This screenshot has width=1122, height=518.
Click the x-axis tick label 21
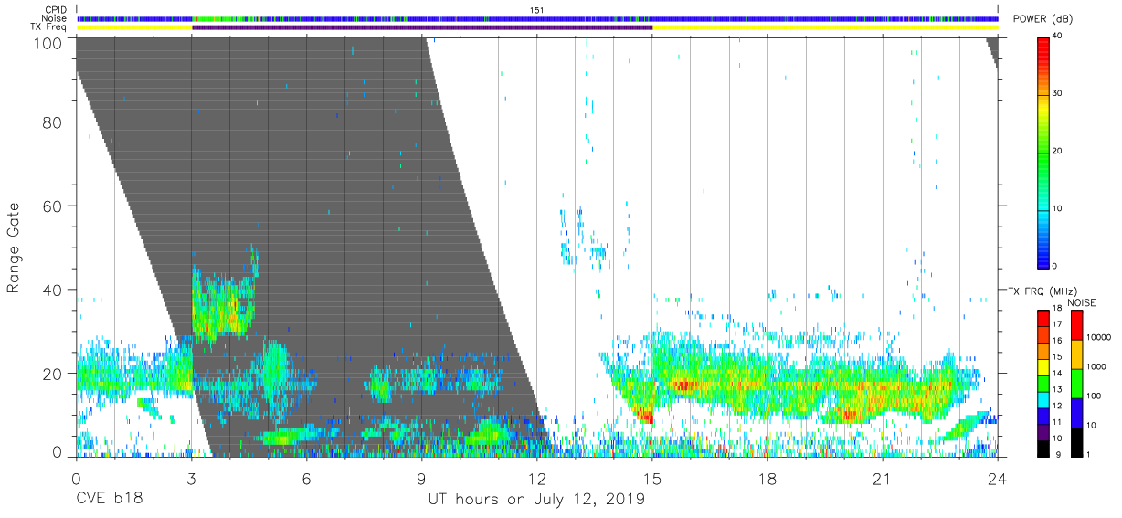pyautogui.click(x=883, y=479)
